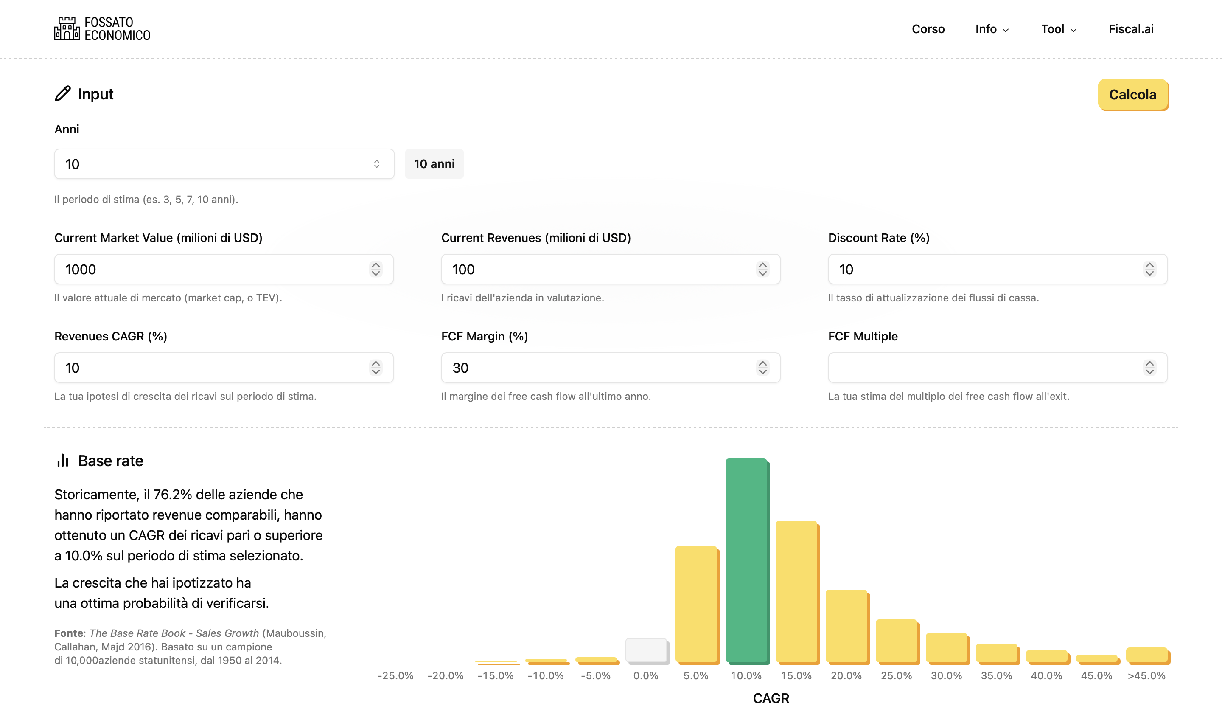The image size is (1222, 720).
Task: Click the Fossato Economico castle logo
Action: 67,28
